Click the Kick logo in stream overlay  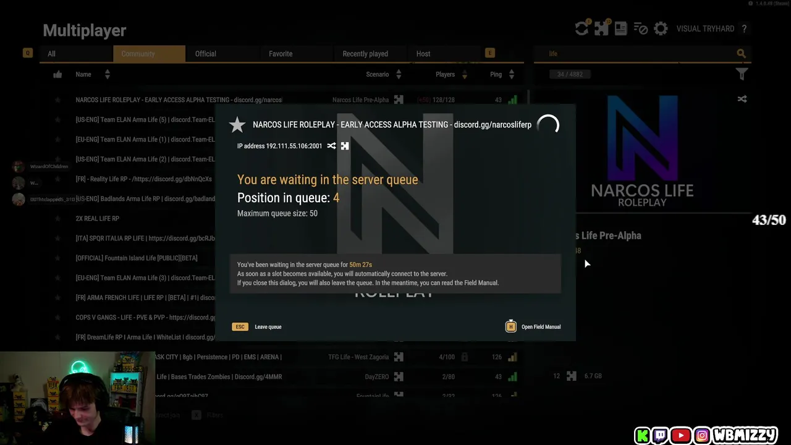pyautogui.click(x=643, y=436)
